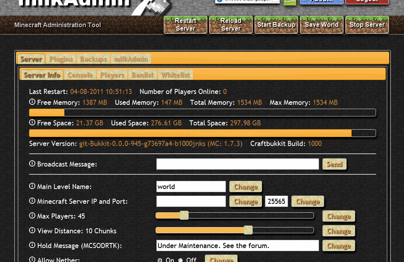
Task: Click the Free Memory value 1387 MB
Action: click(x=95, y=102)
